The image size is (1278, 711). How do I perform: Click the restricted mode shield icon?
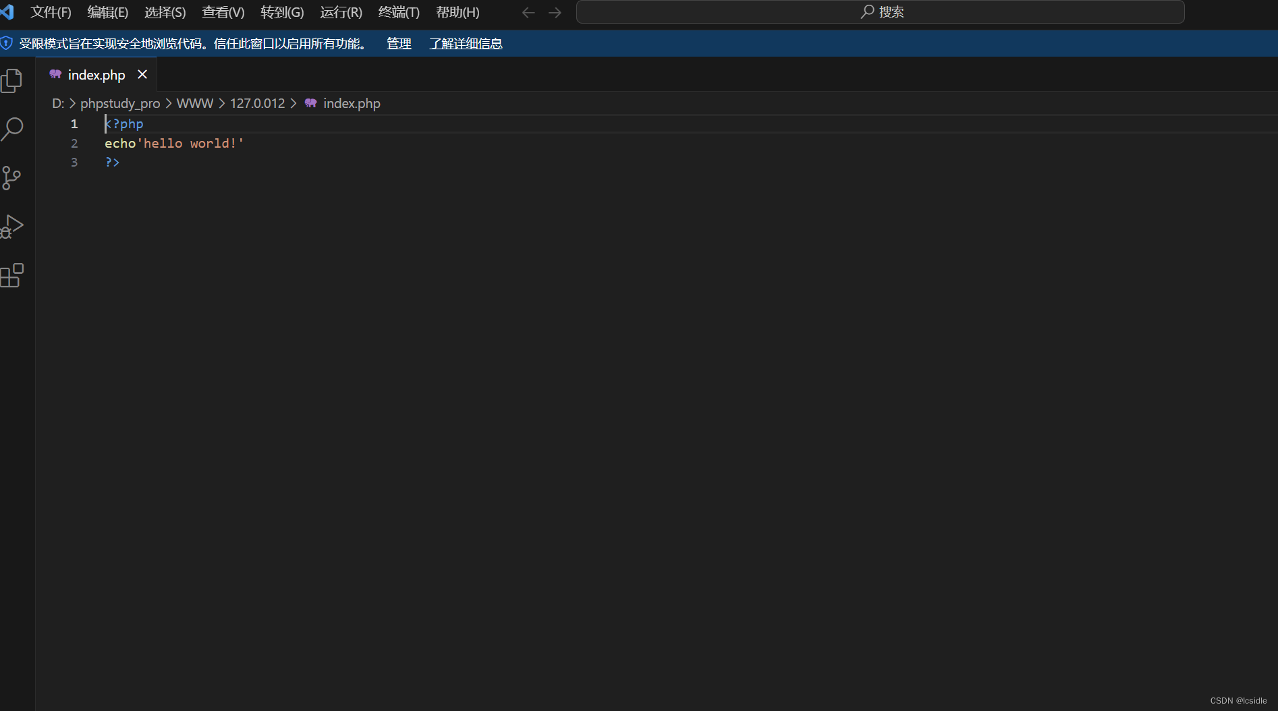click(x=6, y=43)
